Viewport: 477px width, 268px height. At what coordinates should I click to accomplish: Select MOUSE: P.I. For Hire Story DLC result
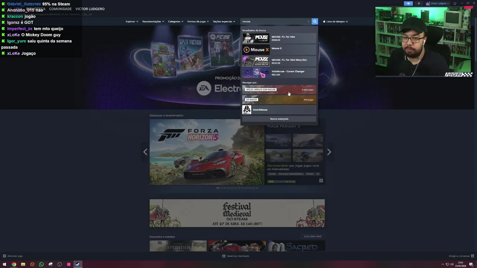click(279, 61)
